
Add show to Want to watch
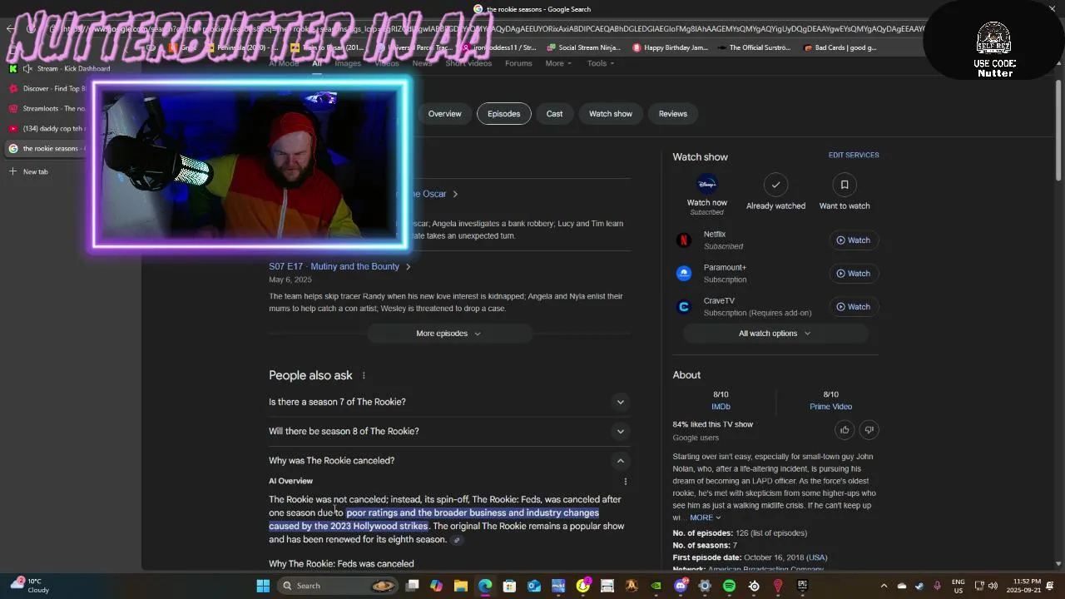coord(845,185)
